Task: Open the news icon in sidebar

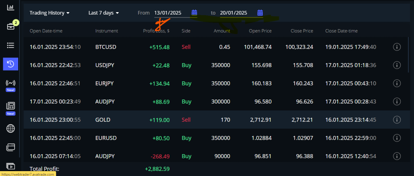Action: pyautogui.click(x=11, y=106)
